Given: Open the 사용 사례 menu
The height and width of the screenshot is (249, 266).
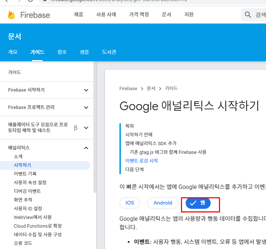Looking at the screenshot, I should pos(106,14).
